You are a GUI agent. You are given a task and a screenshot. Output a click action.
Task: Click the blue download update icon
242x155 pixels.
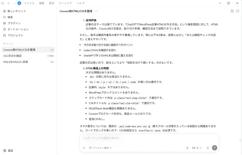coord(19,3)
